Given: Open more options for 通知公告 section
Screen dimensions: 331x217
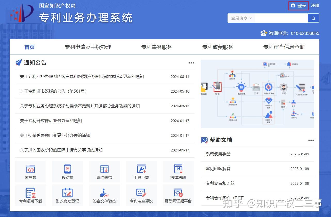Looking at the screenshot, I should 191,63.
